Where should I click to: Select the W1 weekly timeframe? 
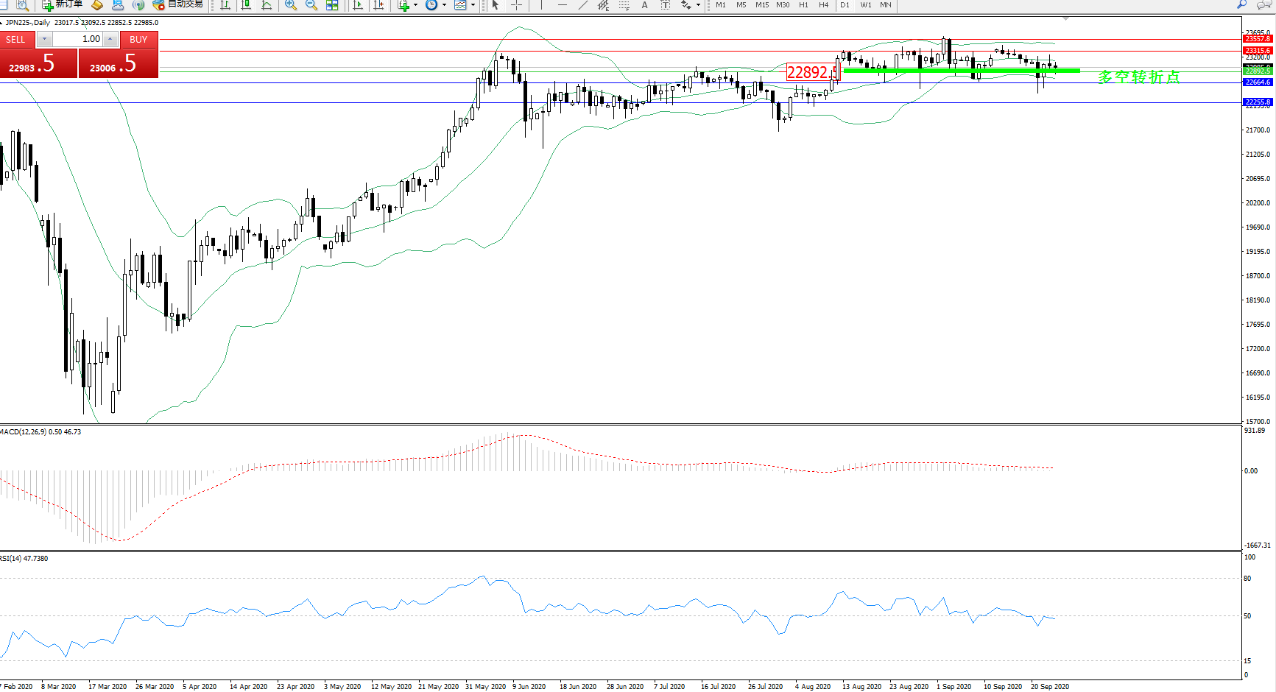pos(866,5)
